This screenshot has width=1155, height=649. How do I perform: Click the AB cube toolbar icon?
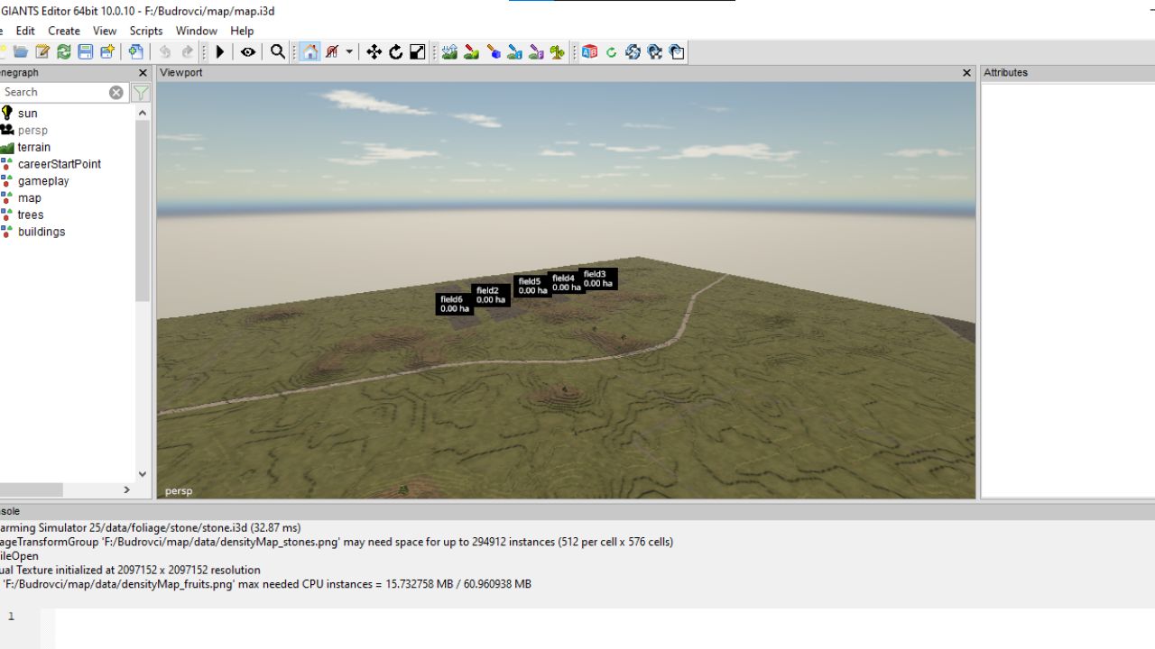pos(589,52)
